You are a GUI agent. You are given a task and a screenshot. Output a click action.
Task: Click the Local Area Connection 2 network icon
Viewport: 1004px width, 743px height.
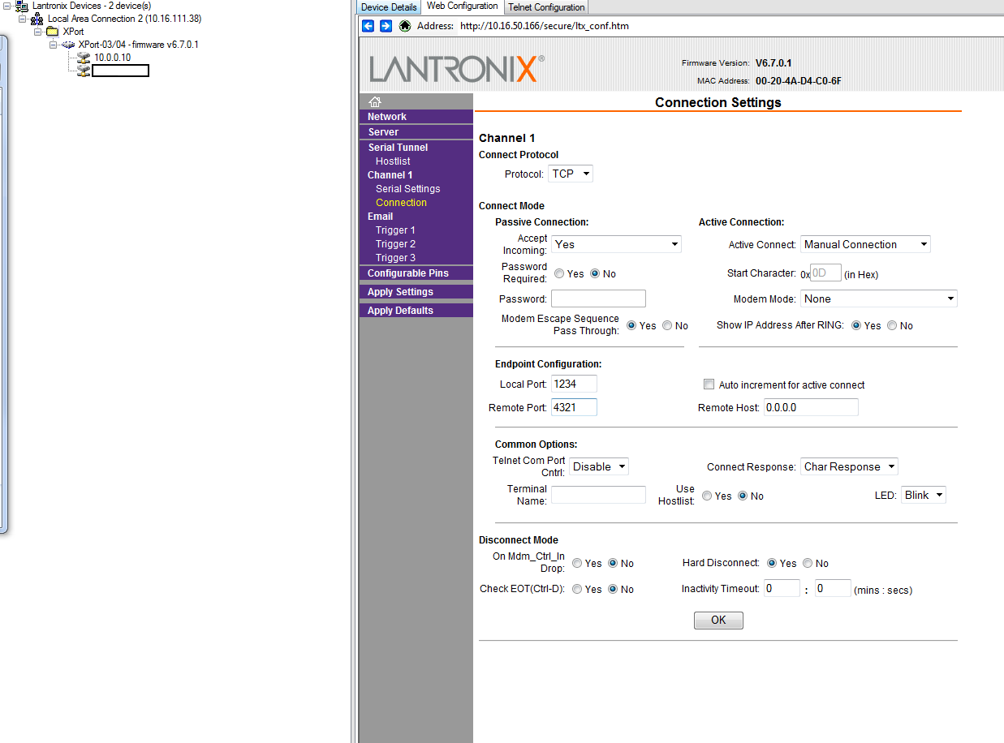37,19
